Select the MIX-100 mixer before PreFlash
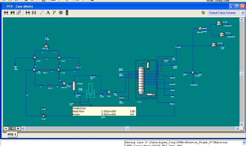The image size is (246, 146). [x=64, y=84]
